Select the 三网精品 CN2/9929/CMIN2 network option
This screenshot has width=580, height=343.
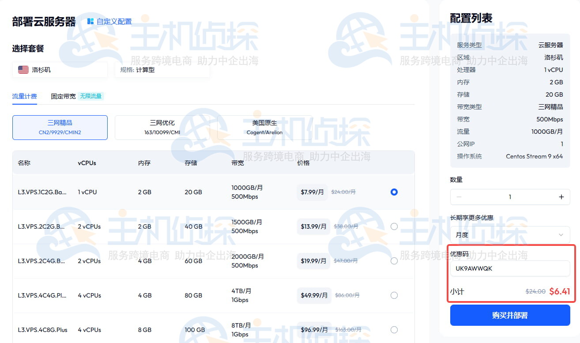[x=60, y=127]
